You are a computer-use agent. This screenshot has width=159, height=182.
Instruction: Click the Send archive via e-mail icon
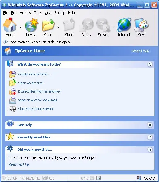13,100
